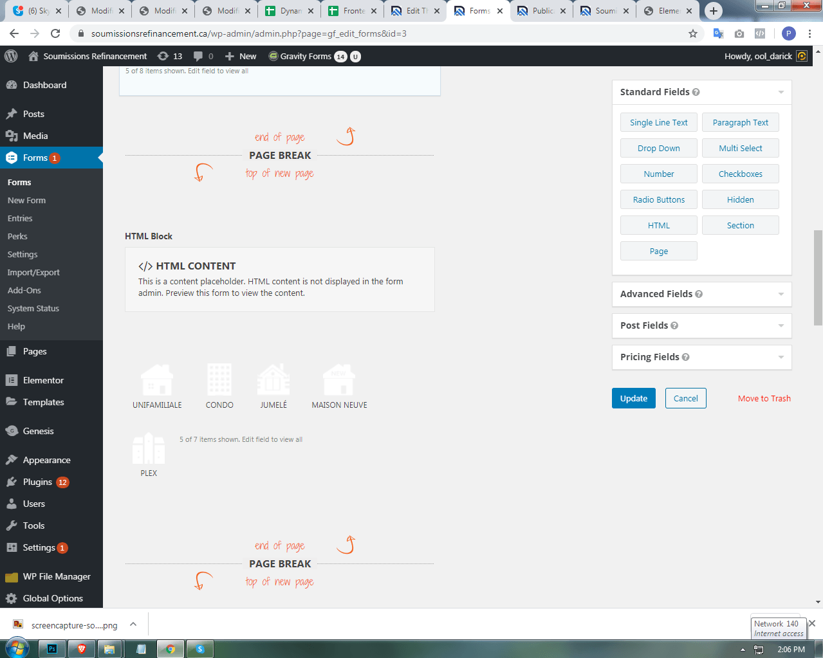Click Move to Trash link

(x=764, y=398)
